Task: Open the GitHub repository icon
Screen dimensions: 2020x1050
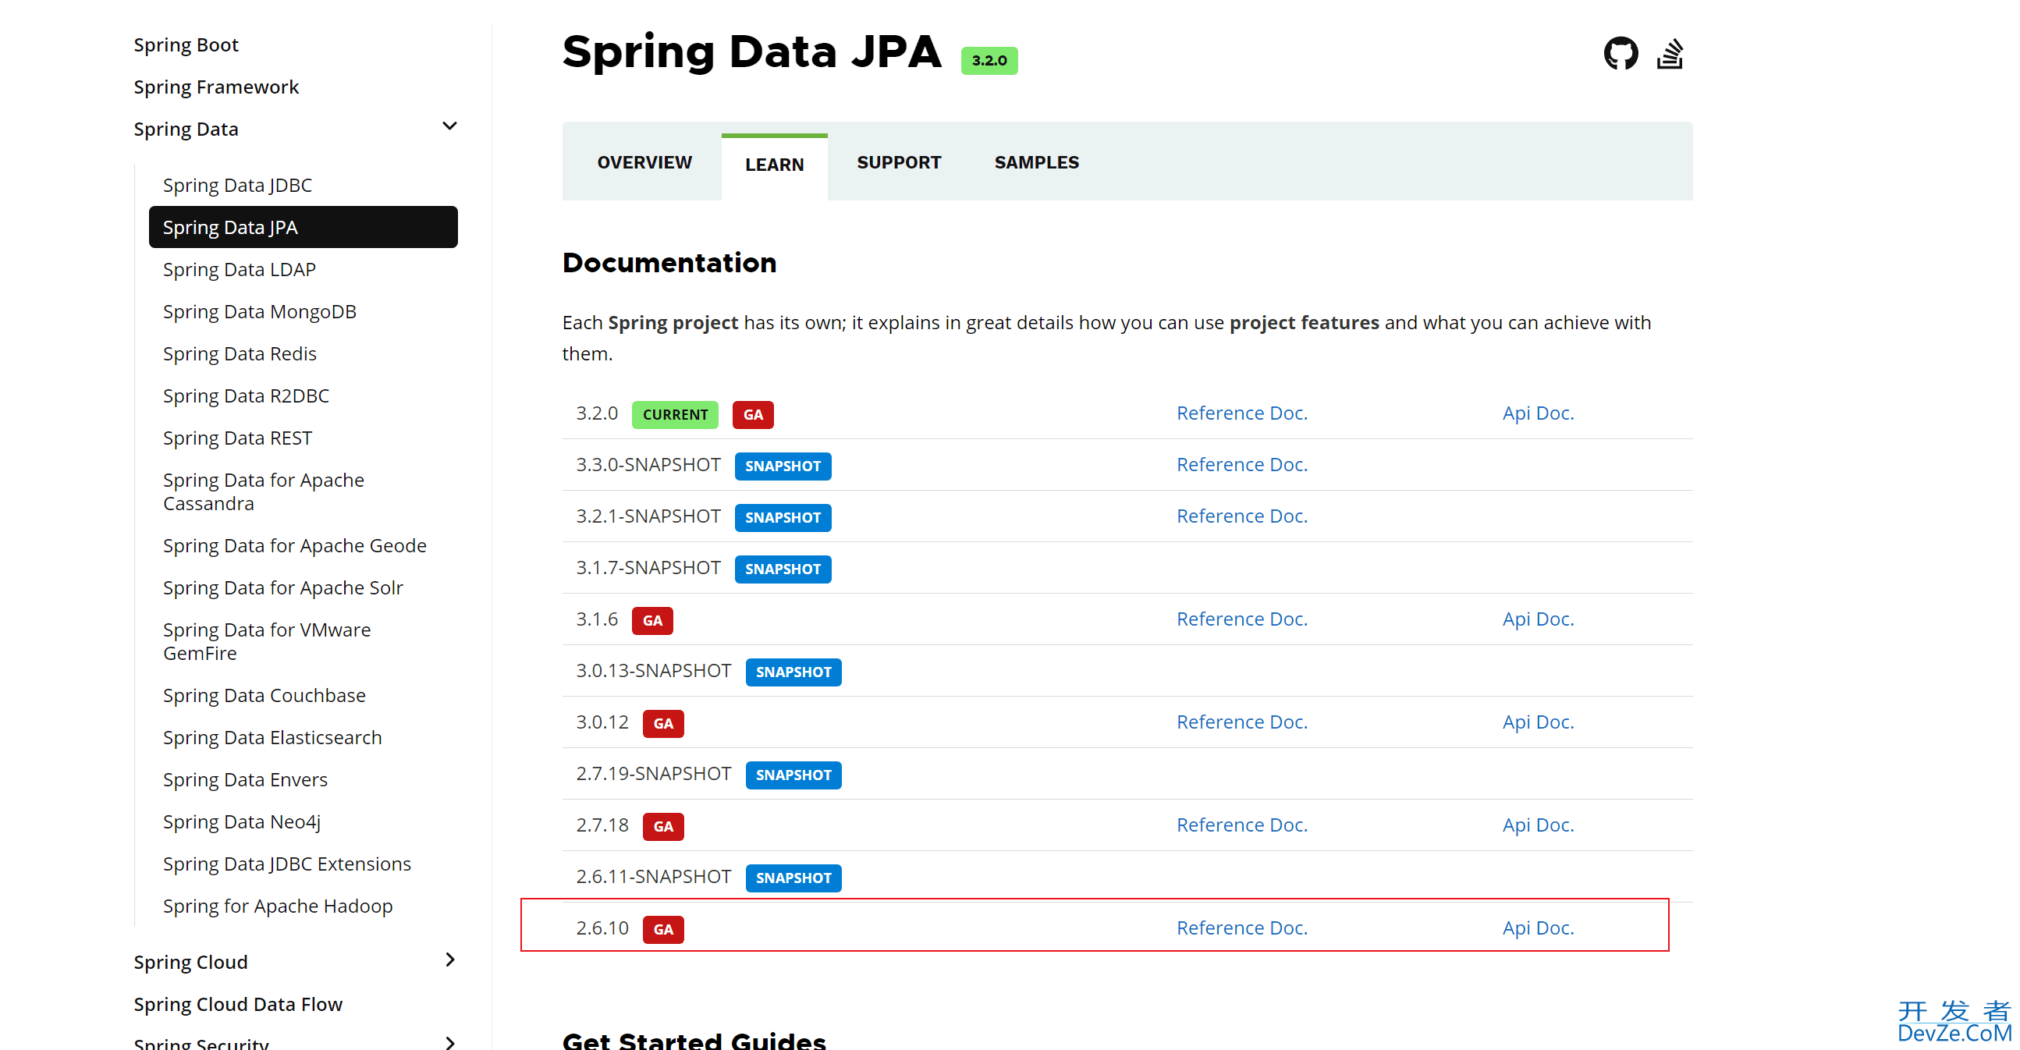Action: coord(1621,53)
